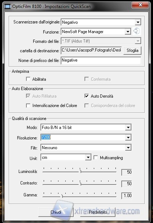Screen dimensions: 153x223
Task: Click the Gamma slider handle
Action: coord(62,196)
